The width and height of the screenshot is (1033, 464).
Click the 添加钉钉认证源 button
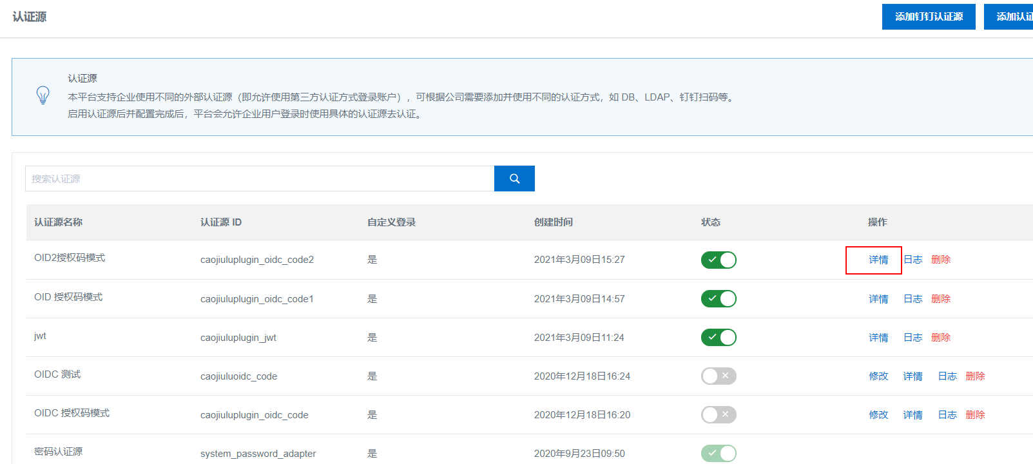pos(929,17)
